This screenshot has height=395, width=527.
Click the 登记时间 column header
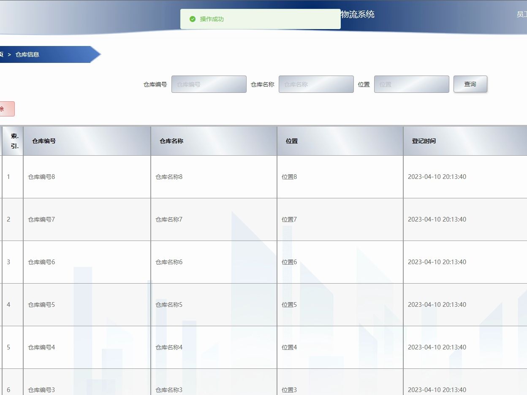[424, 141]
